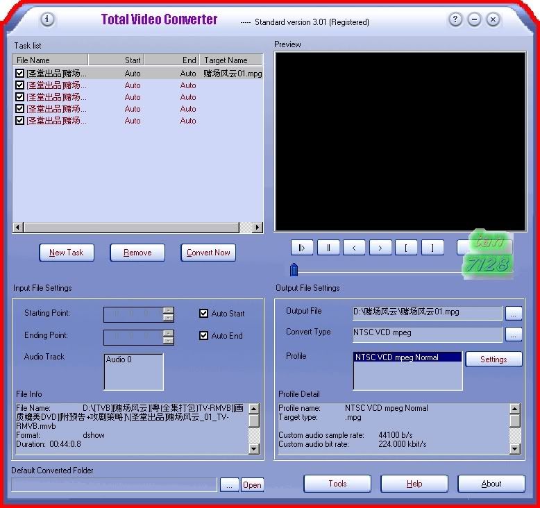Image resolution: width=540 pixels, height=508 pixels.
Task: Open the Convert Type chooser button
Action: [514, 335]
